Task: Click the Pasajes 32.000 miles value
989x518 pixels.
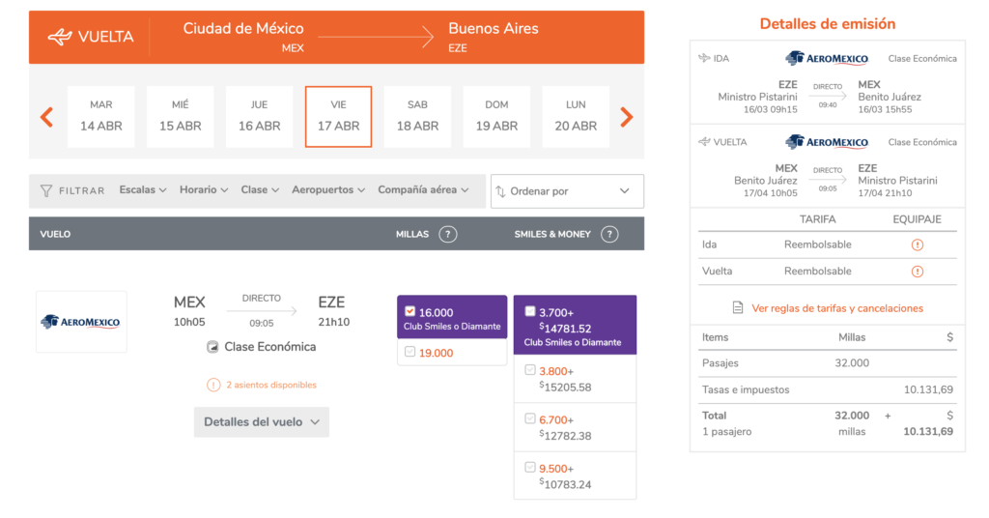Action: tap(852, 363)
